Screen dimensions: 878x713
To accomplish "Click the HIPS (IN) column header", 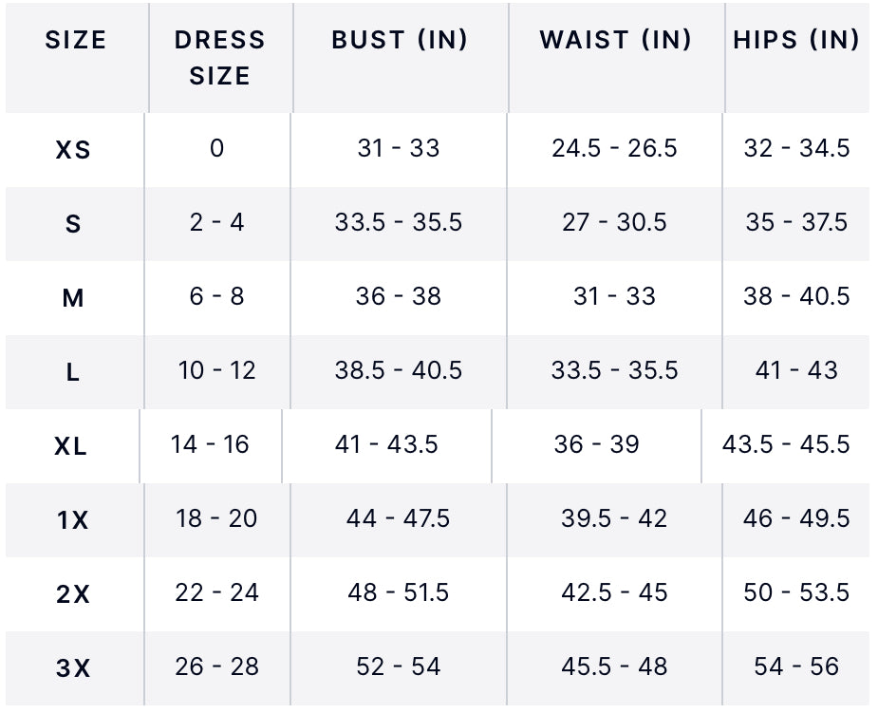I will point(796,41).
